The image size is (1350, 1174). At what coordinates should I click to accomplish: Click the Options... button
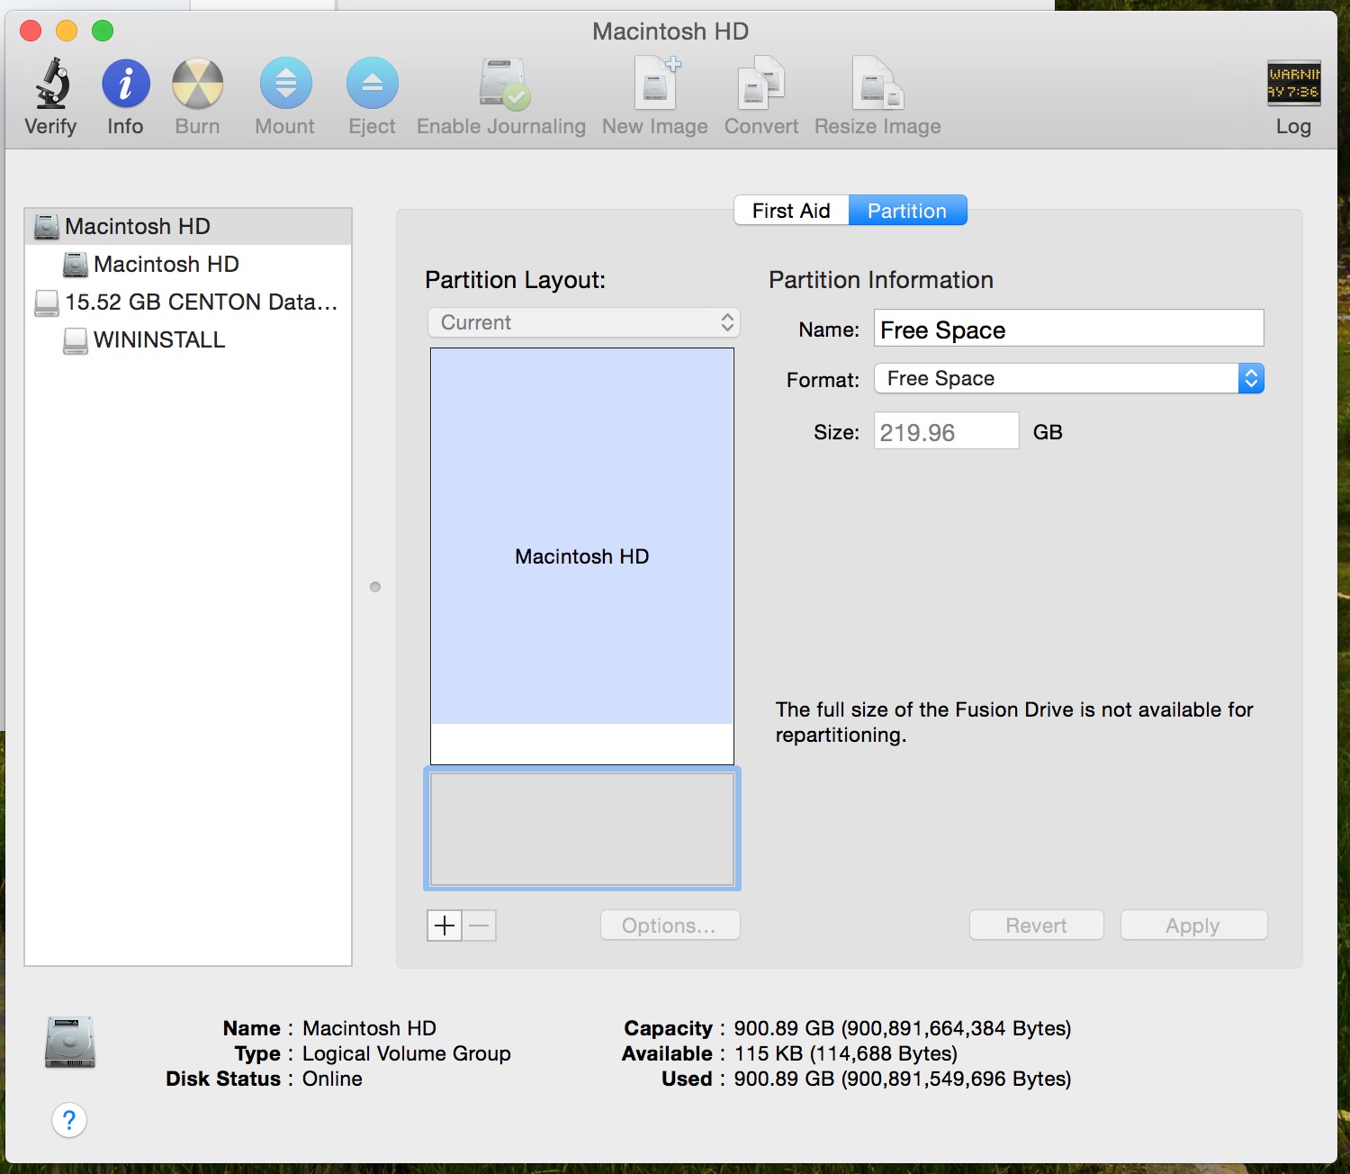click(x=670, y=926)
